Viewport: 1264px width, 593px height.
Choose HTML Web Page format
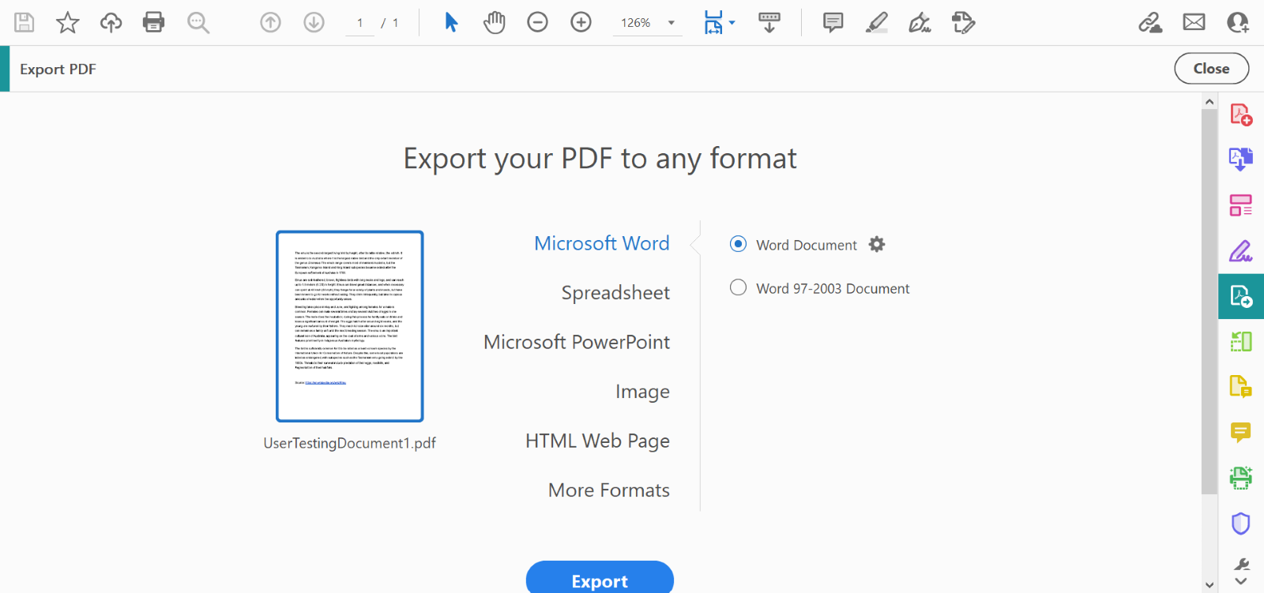point(597,441)
